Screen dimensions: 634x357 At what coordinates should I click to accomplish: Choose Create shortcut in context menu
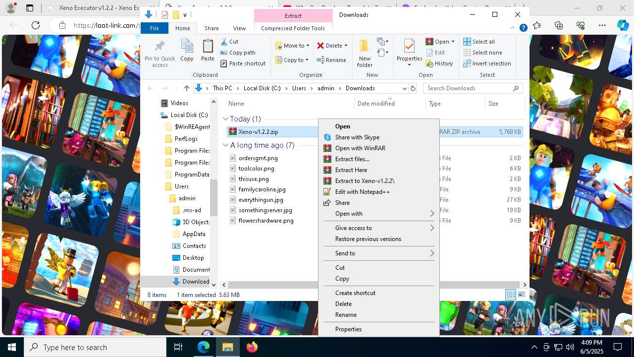[x=379, y=293]
